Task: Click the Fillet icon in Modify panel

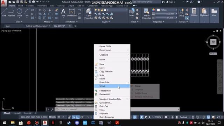Action: pos(50,14)
